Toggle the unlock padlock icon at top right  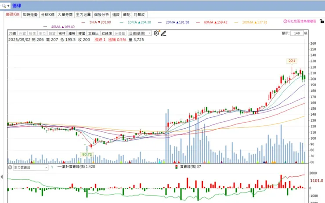[321, 21]
